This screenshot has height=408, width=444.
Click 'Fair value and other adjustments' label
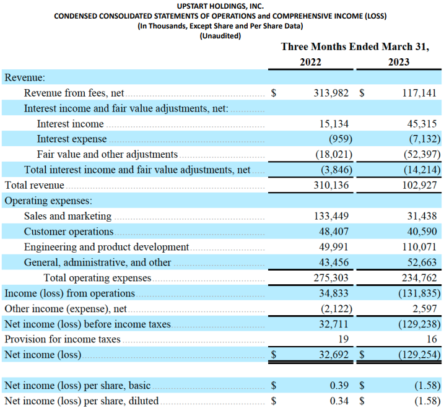[x=107, y=154]
